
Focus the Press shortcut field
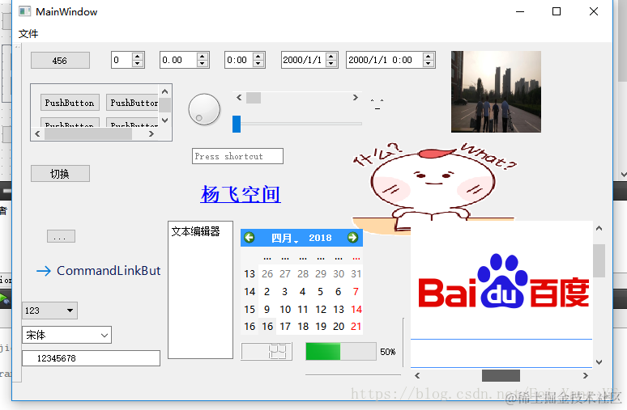(x=237, y=156)
